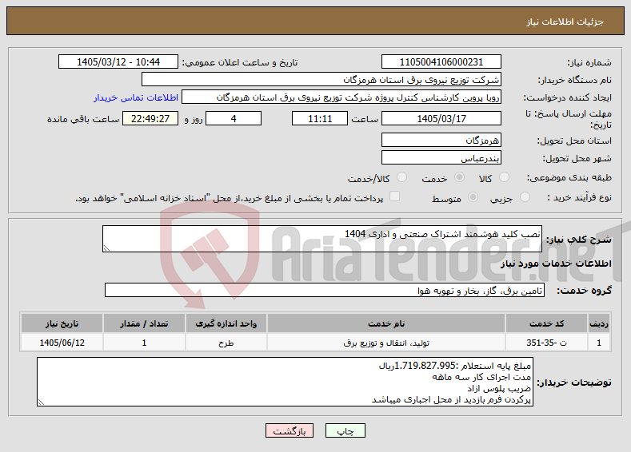Click the تعداد / مقدار column header
The image size is (631, 452).
144,323
